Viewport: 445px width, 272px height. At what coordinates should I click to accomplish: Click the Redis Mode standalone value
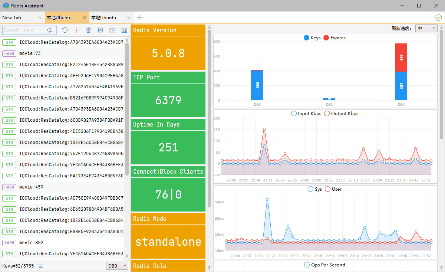(168, 242)
